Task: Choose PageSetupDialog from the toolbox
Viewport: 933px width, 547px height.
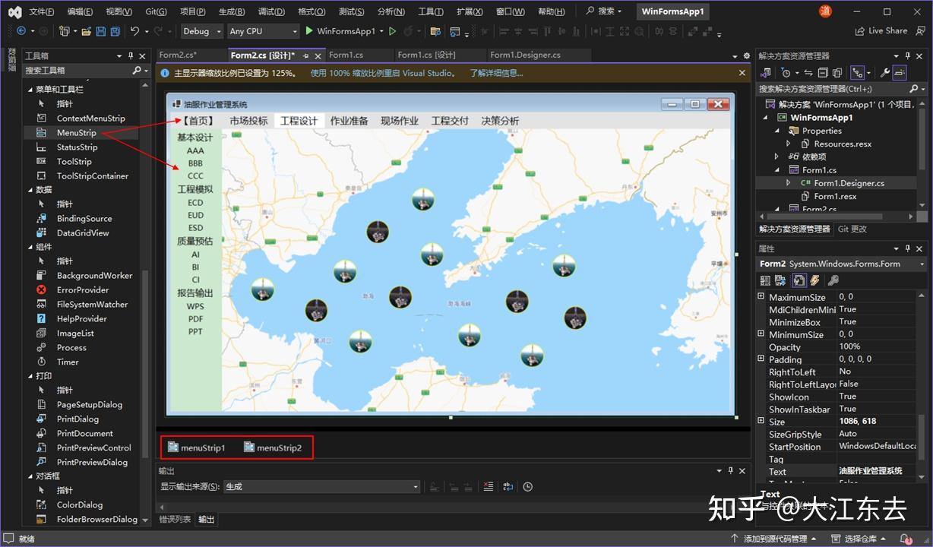Action: coord(89,405)
